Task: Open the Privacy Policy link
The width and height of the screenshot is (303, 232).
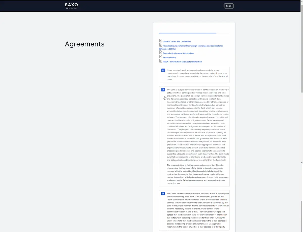Action: pyautogui.click(x=169, y=58)
